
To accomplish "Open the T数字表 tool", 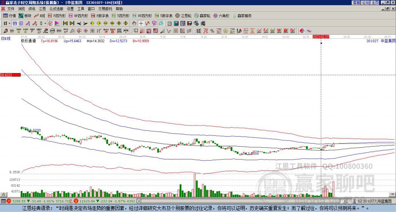I will [x=164, y=15].
